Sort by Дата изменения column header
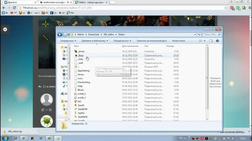 click(x=130, y=46)
